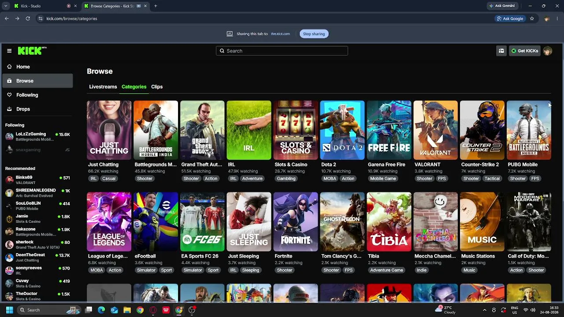This screenshot has width=564, height=317.
Task: Open Tibia category thumbnail
Action: pyautogui.click(x=389, y=221)
